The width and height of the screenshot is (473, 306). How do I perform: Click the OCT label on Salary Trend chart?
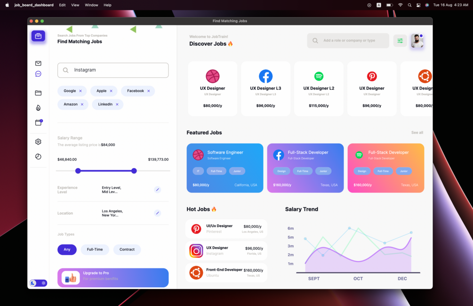click(x=358, y=279)
